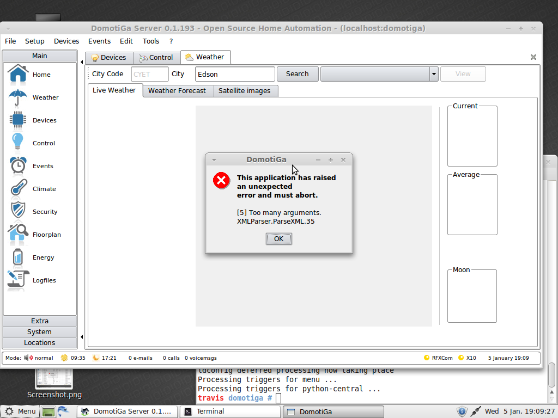Click the sunset moon icon in status bar

click(x=96, y=358)
